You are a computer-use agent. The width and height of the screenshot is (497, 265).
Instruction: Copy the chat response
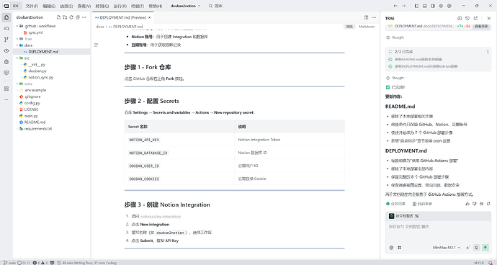click(x=481, y=204)
